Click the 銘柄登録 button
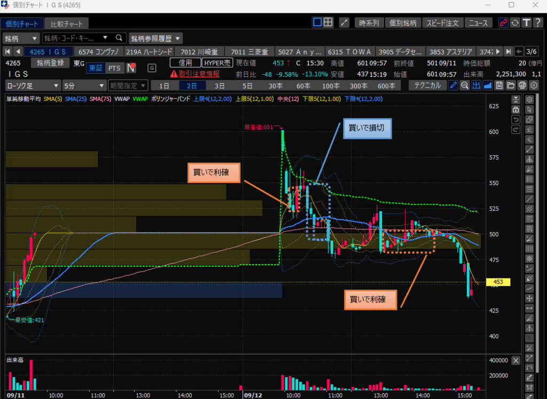Viewport: 547px width, 399px height. coord(51,63)
